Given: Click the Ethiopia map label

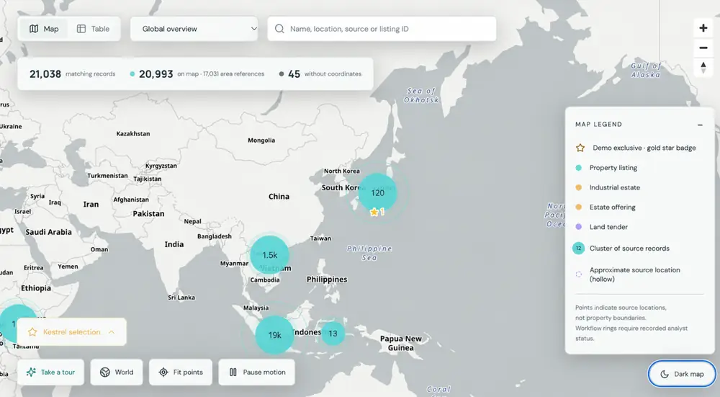Looking at the screenshot, I should click(36, 288).
